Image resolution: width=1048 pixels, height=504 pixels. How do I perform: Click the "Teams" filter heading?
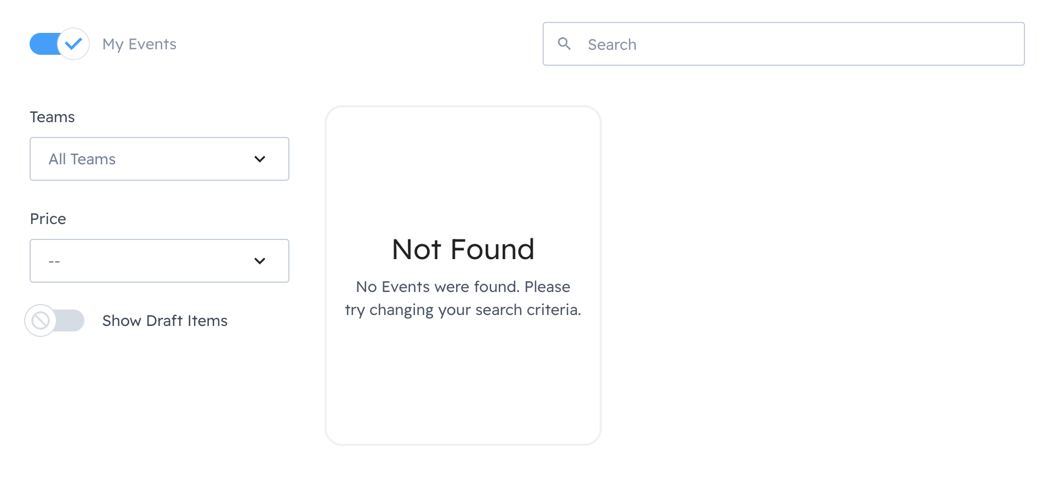[52, 117]
